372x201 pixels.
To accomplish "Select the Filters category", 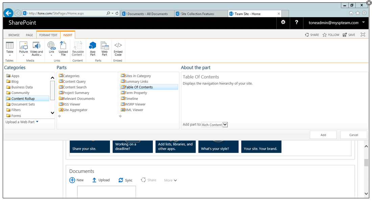I will (x=14, y=110).
